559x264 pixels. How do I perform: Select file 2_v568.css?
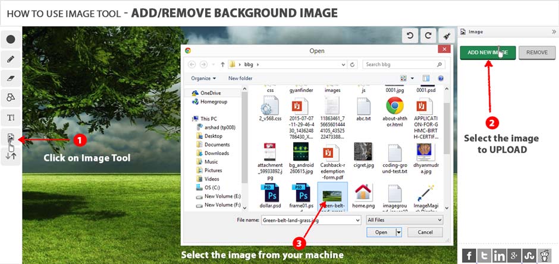[x=270, y=109]
